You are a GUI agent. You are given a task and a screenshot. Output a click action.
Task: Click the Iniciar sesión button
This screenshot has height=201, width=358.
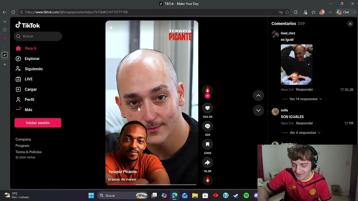(38, 123)
